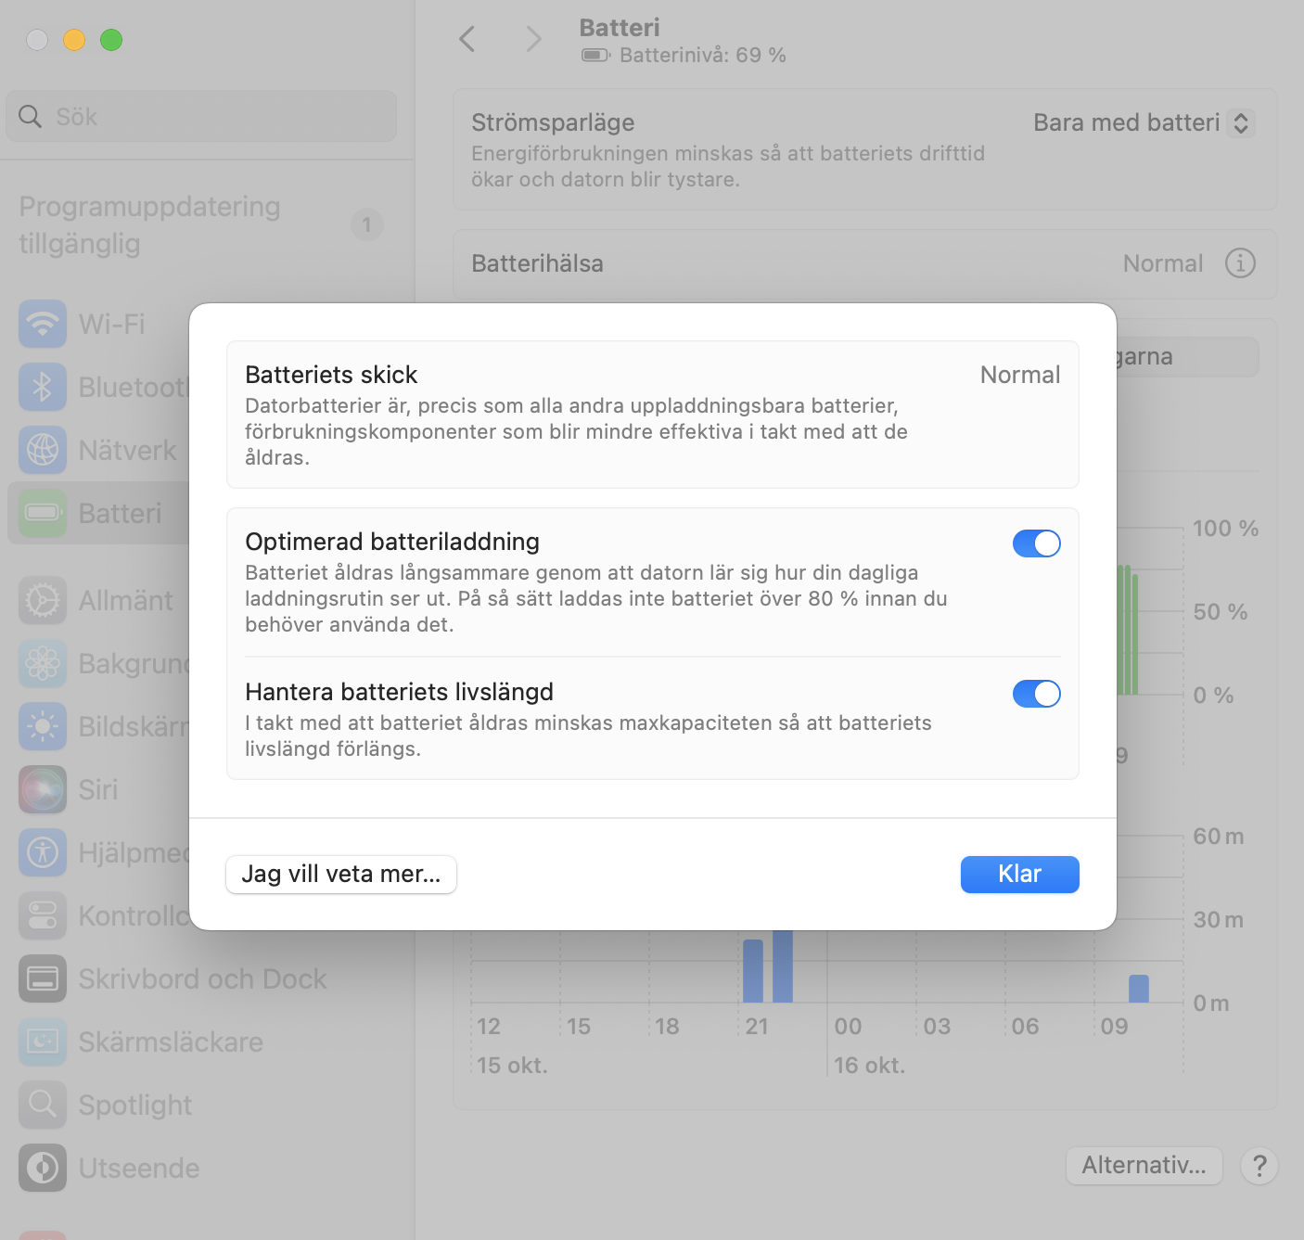
Task: Open the Siri icon
Action: pyautogui.click(x=43, y=789)
